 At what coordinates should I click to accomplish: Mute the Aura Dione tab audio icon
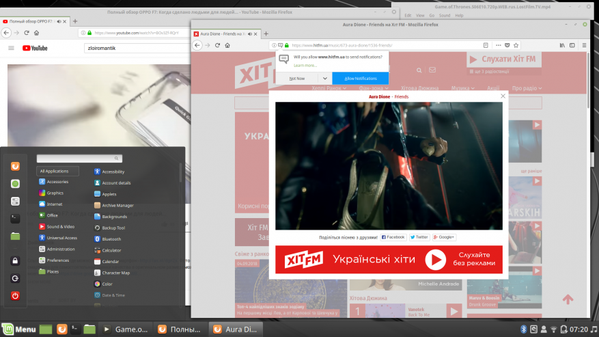(x=250, y=34)
